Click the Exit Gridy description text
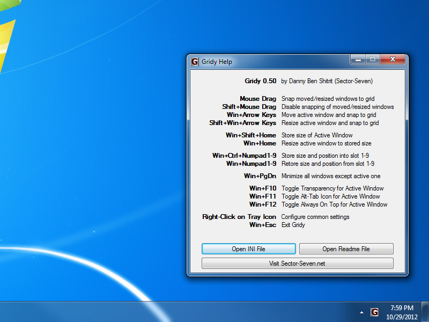Image resolution: width=429 pixels, height=322 pixels. [293, 225]
